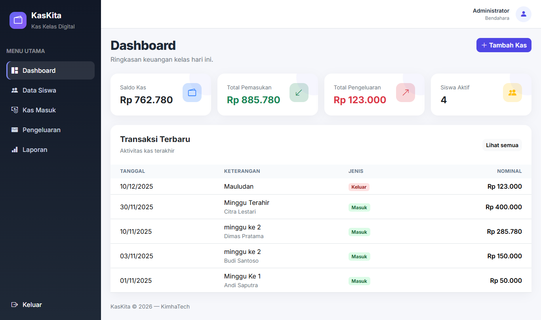Open the Pengeluaran menu item
Image resolution: width=541 pixels, height=320 pixels.
point(51,130)
